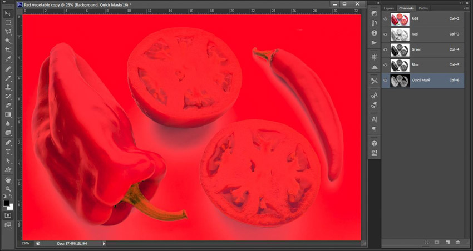
Task: Select the Horizontal Type tool
Action: tap(8, 151)
